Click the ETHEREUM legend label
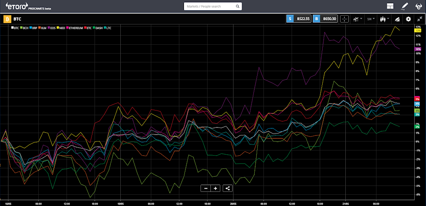Image resolution: width=426 pixels, height=206 pixels. click(x=76, y=28)
